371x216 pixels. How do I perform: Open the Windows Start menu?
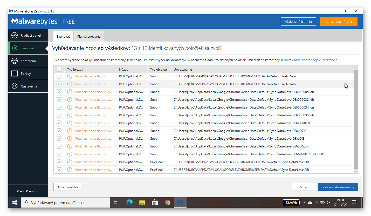[15, 203]
